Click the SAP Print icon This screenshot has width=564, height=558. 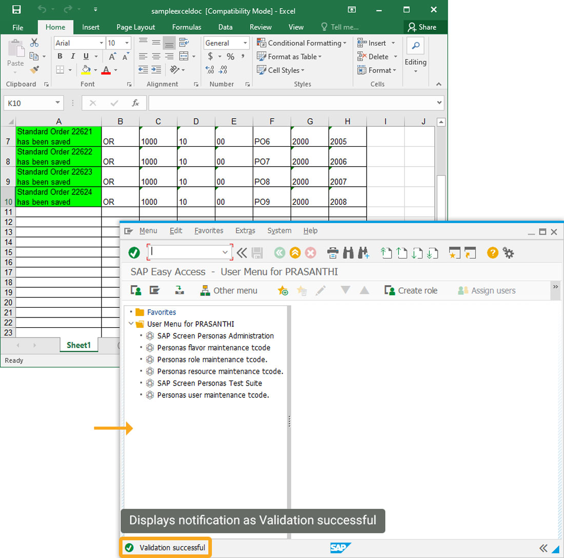tap(333, 253)
